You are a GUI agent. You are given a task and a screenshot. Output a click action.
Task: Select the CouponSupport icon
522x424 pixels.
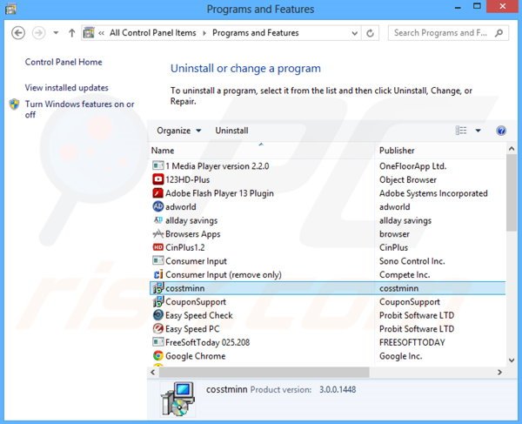pyautogui.click(x=158, y=301)
